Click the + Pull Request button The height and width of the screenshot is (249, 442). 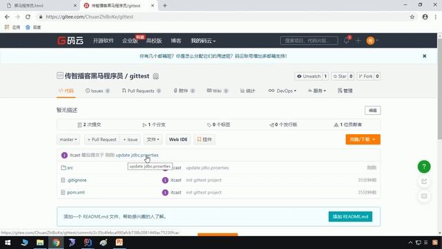(102, 140)
